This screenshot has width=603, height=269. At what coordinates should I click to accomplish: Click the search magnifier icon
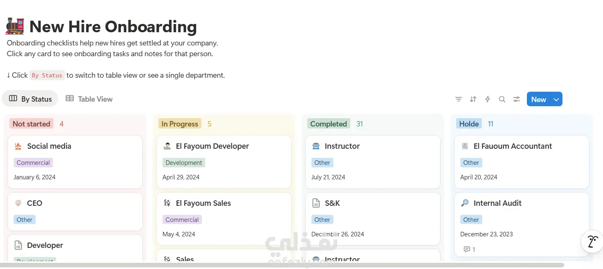point(502,99)
